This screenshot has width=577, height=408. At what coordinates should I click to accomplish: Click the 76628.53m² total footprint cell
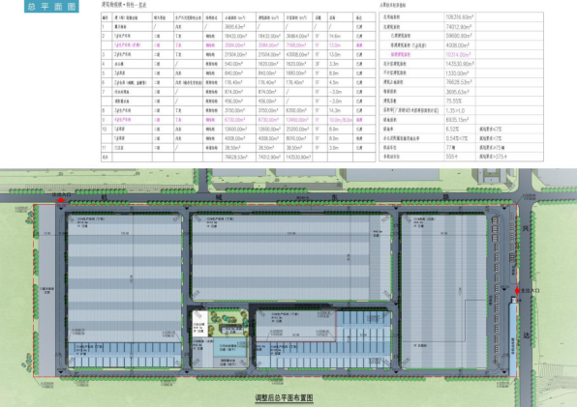click(236, 157)
